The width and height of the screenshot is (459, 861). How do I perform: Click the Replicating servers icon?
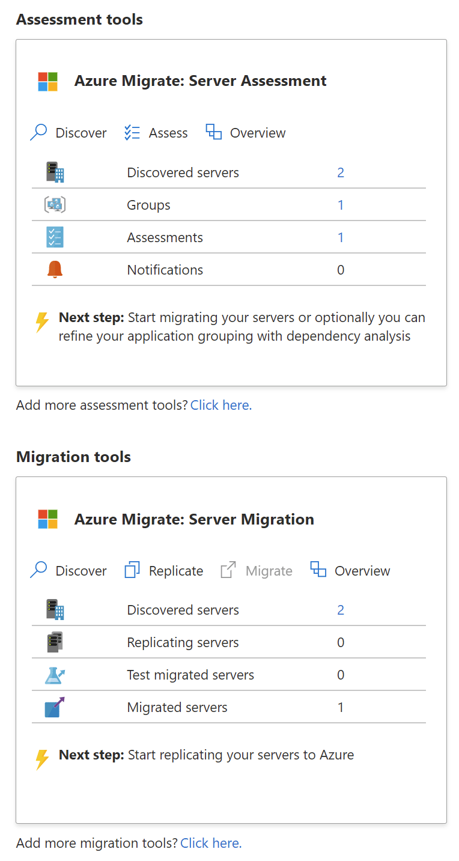55,642
